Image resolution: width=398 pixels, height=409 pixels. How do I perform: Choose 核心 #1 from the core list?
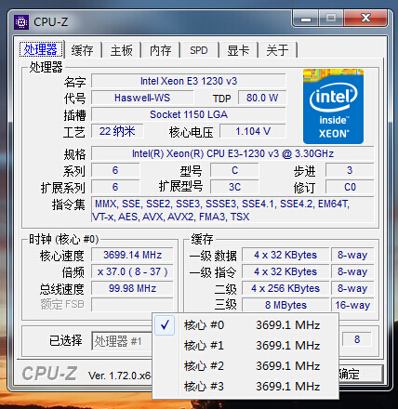(245, 346)
